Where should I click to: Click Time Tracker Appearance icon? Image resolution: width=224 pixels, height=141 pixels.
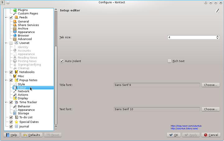tap(15, 110)
